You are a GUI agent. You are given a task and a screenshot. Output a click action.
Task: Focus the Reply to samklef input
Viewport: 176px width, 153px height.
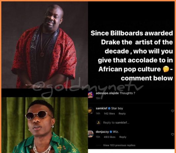[x=116, y=123]
